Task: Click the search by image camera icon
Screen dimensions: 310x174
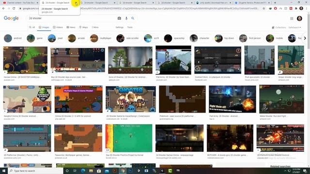Action: [x=119, y=18]
